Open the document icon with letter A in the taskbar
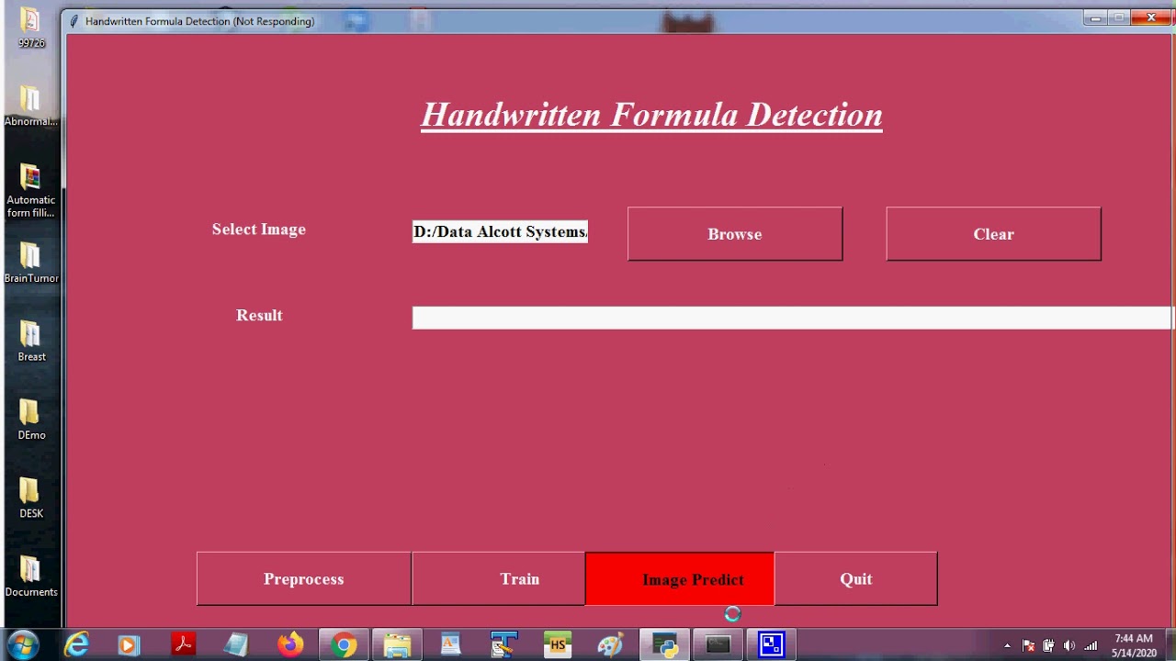This screenshot has width=1176, height=661. pyautogui.click(x=450, y=644)
